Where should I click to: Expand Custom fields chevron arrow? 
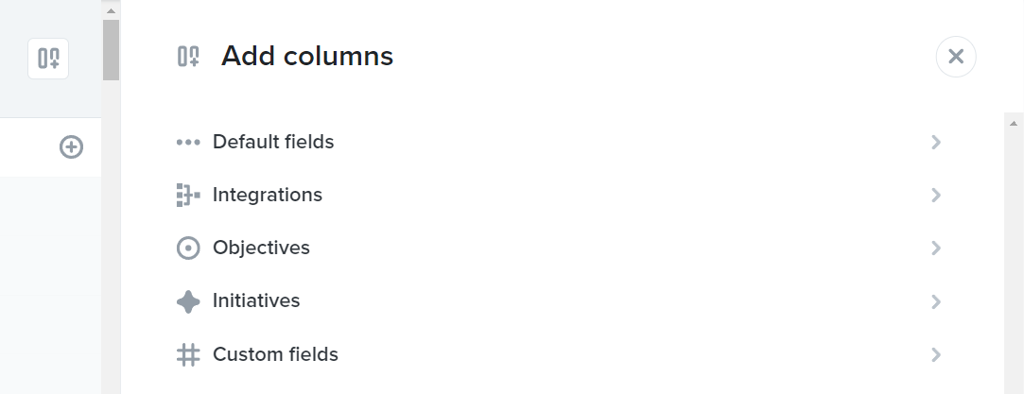936,355
